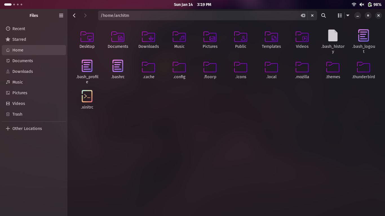This screenshot has height=216, width=385.
Task: Open the .themes folder
Action: coord(333,67)
